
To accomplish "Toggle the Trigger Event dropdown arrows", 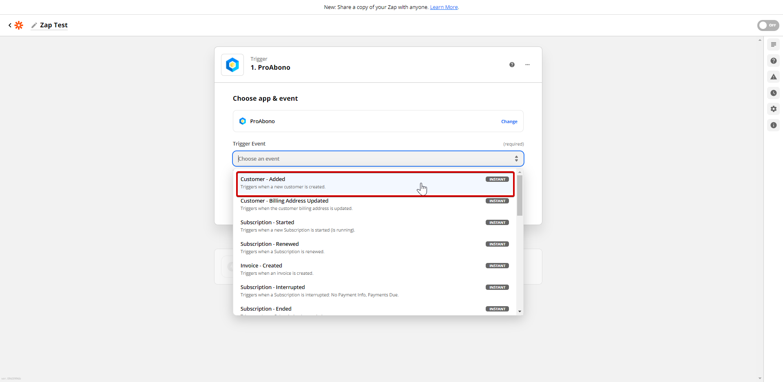I will [516, 159].
